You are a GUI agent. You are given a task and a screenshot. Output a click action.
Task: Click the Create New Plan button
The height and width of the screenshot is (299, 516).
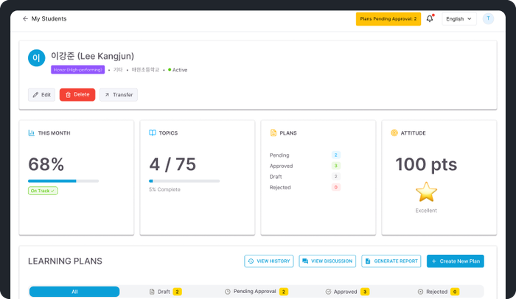pos(455,261)
